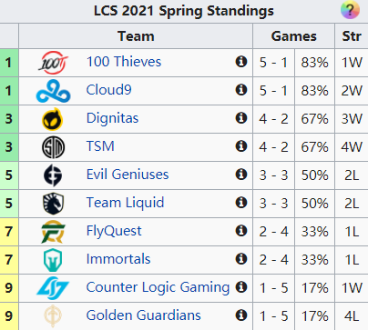Open the Counter Logic Gaming link
368x330 pixels.
pos(158,287)
